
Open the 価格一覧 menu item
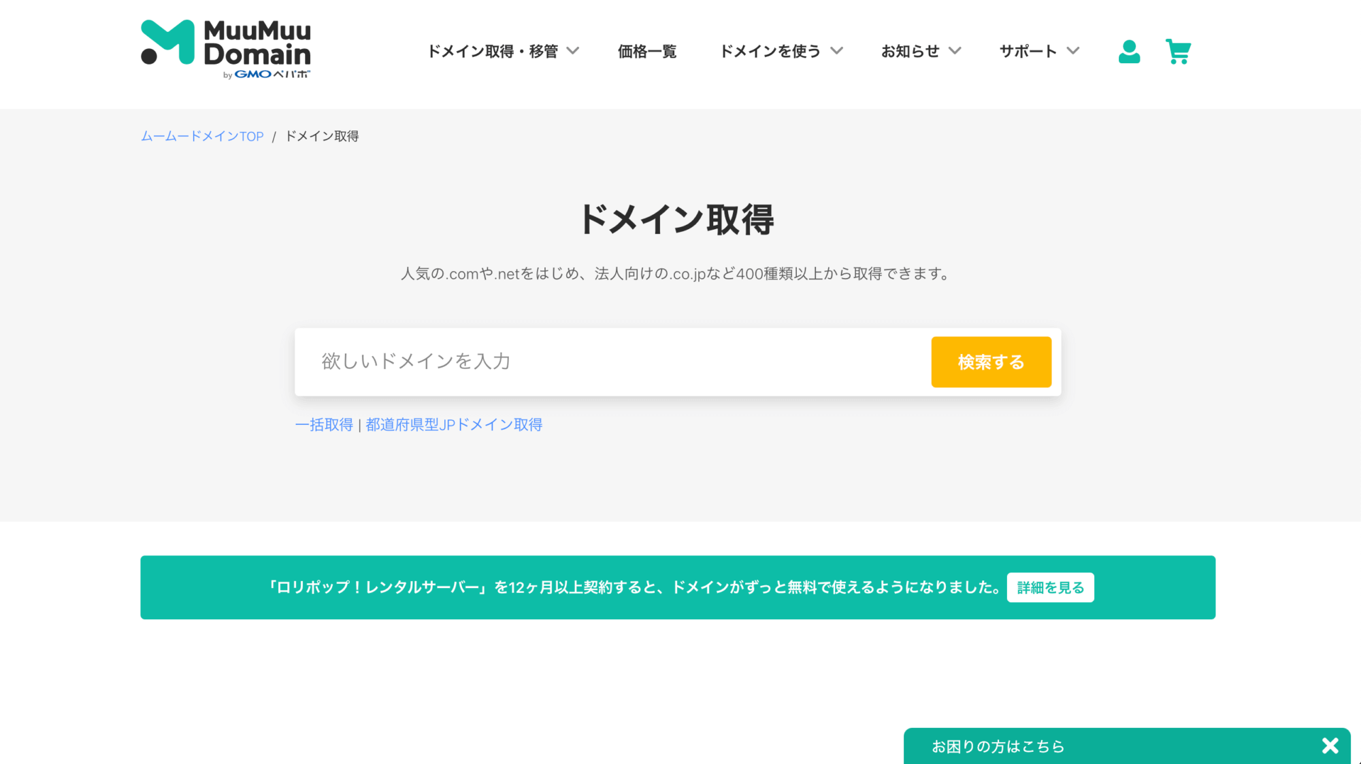647,52
